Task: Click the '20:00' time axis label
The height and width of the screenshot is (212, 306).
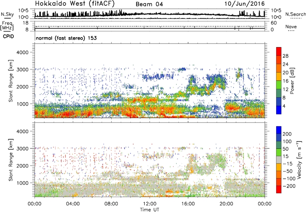Action: (226, 204)
